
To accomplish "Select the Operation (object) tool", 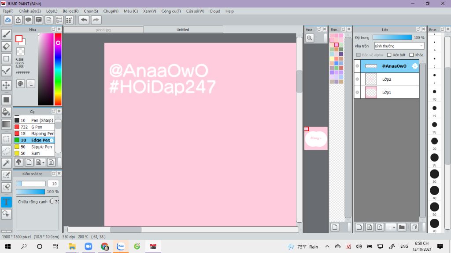I will pos(6,214).
